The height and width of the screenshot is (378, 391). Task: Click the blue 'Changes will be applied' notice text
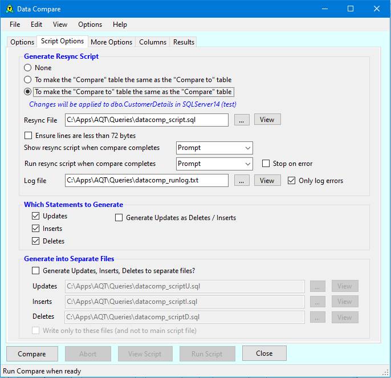[x=133, y=104]
